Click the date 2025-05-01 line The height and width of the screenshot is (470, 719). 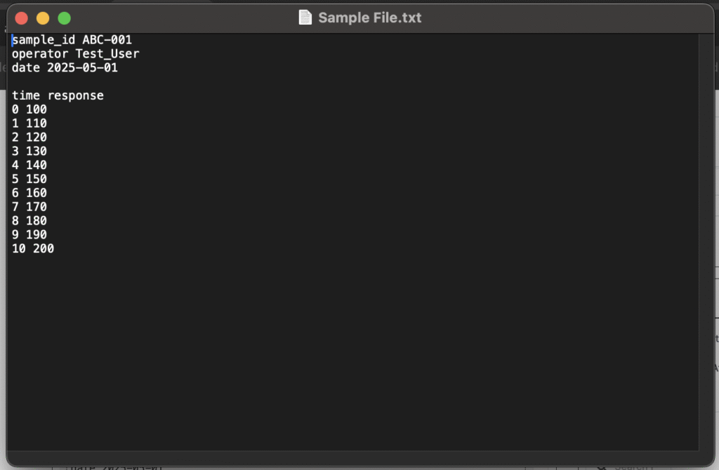click(x=65, y=68)
